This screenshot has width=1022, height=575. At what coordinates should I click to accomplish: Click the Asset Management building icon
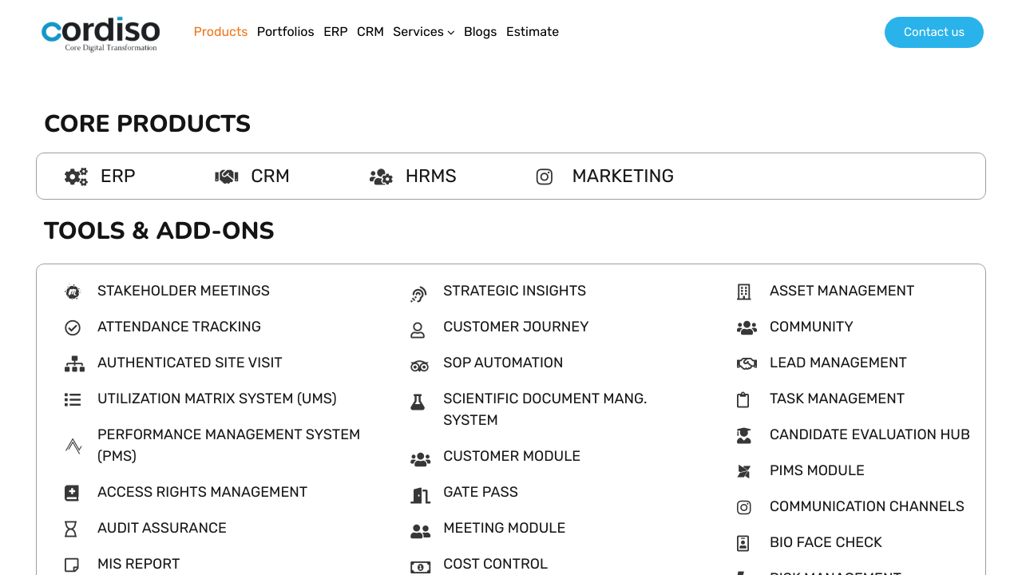[744, 292]
